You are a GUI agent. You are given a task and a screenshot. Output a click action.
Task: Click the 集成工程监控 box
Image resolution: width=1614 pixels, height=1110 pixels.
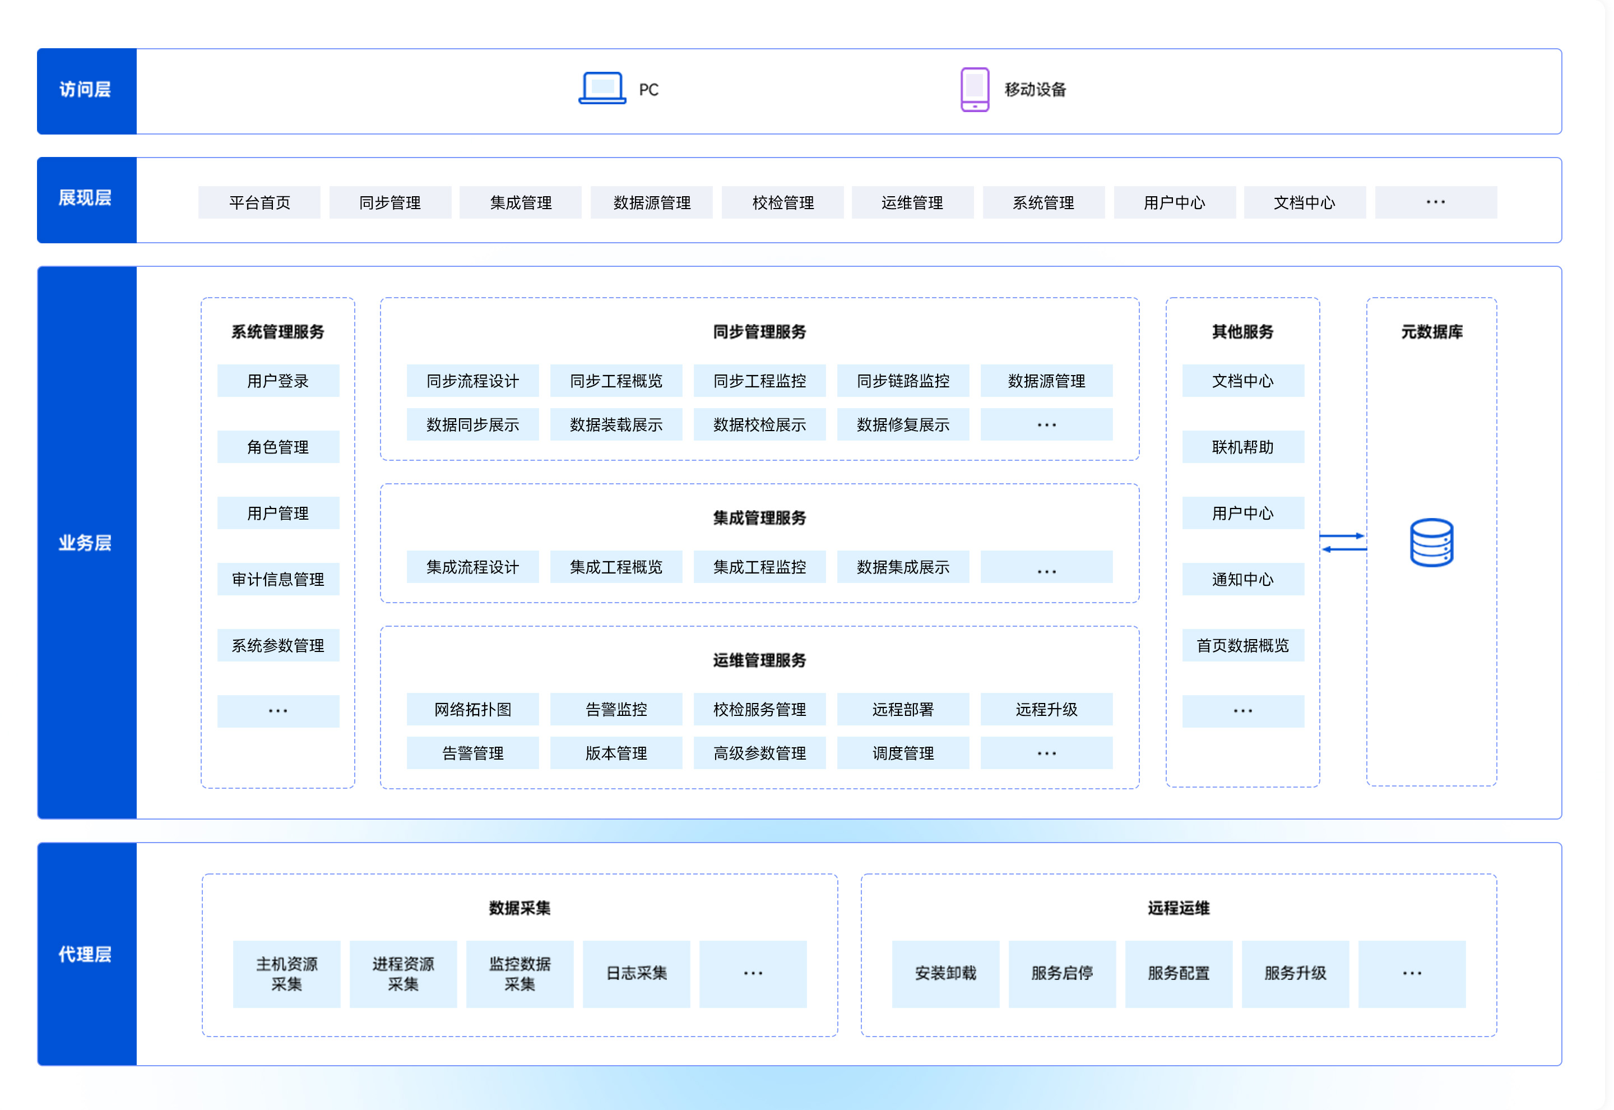coord(759,567)
